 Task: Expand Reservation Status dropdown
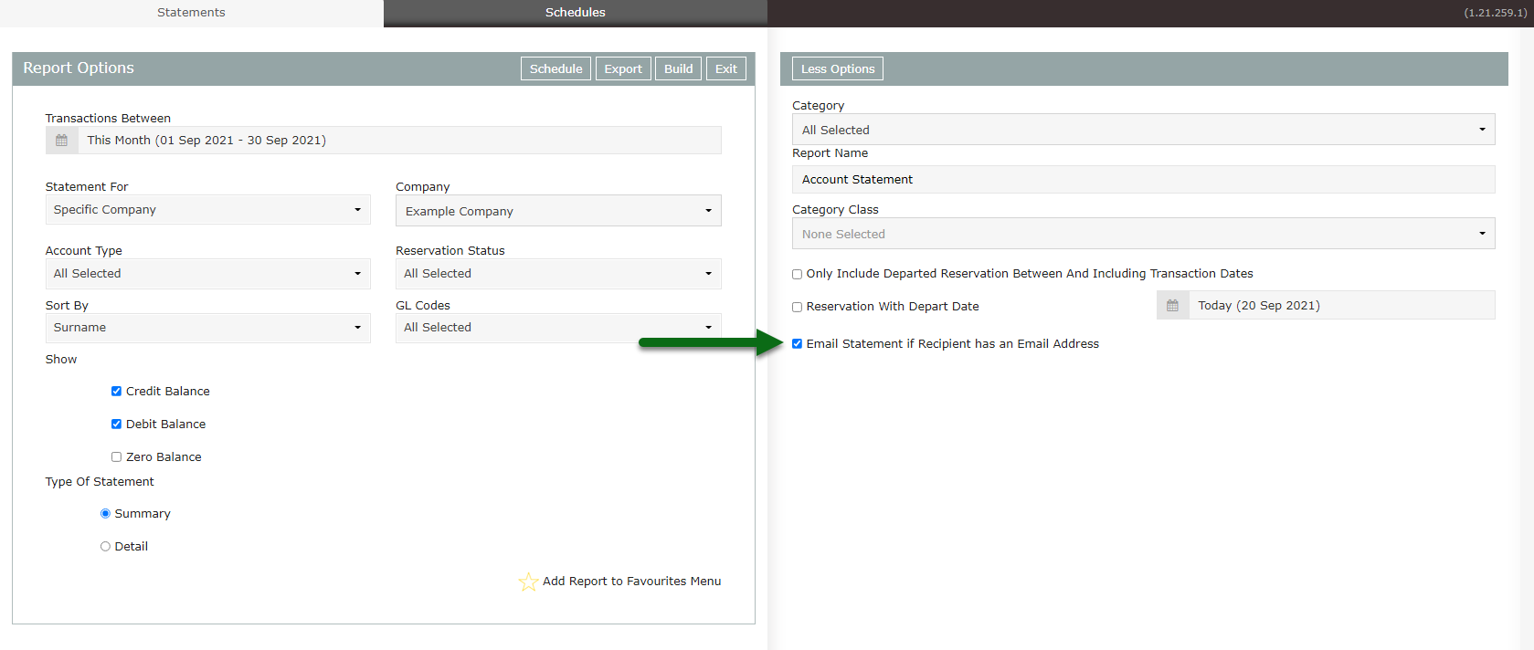pyautogui.click(x=558, y=274)
